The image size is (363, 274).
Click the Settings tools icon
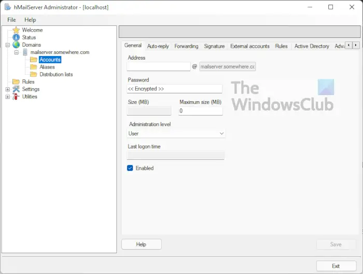point(16,89)
